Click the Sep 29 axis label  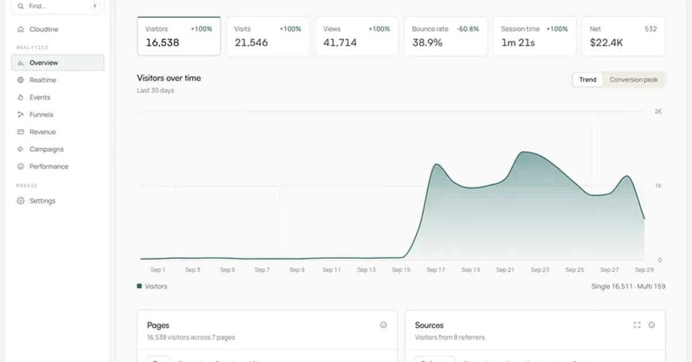point(644,270)
